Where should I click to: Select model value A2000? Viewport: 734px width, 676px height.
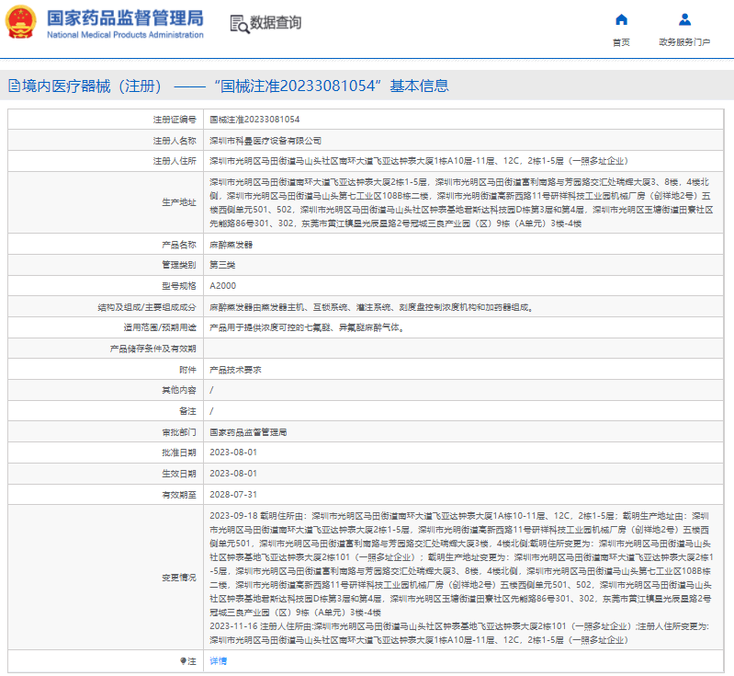coord(223,285)
